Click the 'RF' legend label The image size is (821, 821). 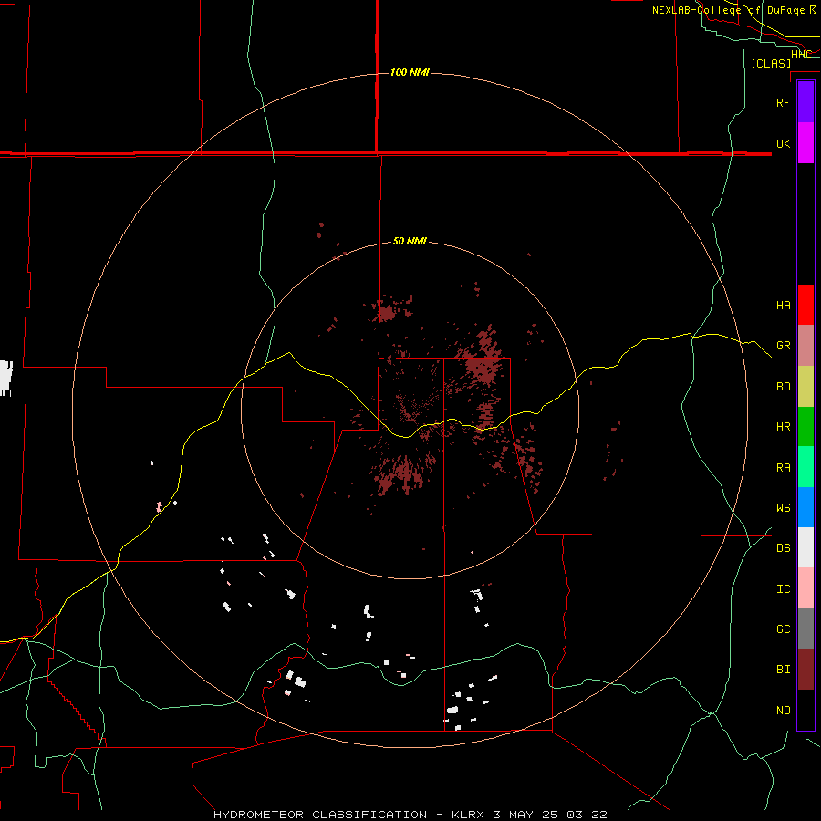click(x=783, y=103)
